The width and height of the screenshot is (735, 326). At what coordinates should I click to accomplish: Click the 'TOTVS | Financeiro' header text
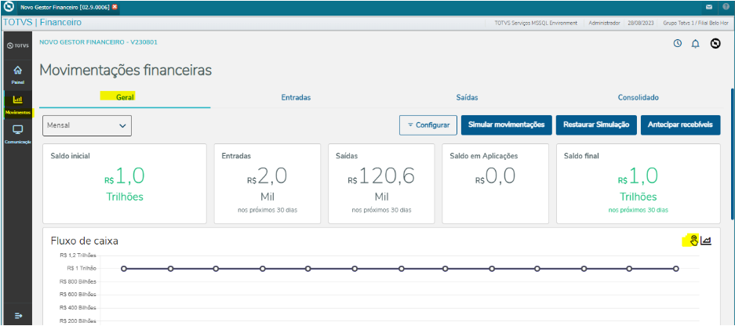click(42, 23)
